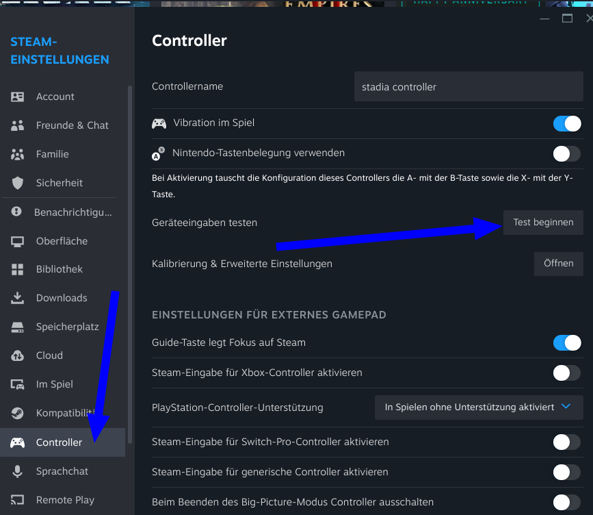Open Im Spiel settings

(x=62, y=384)
